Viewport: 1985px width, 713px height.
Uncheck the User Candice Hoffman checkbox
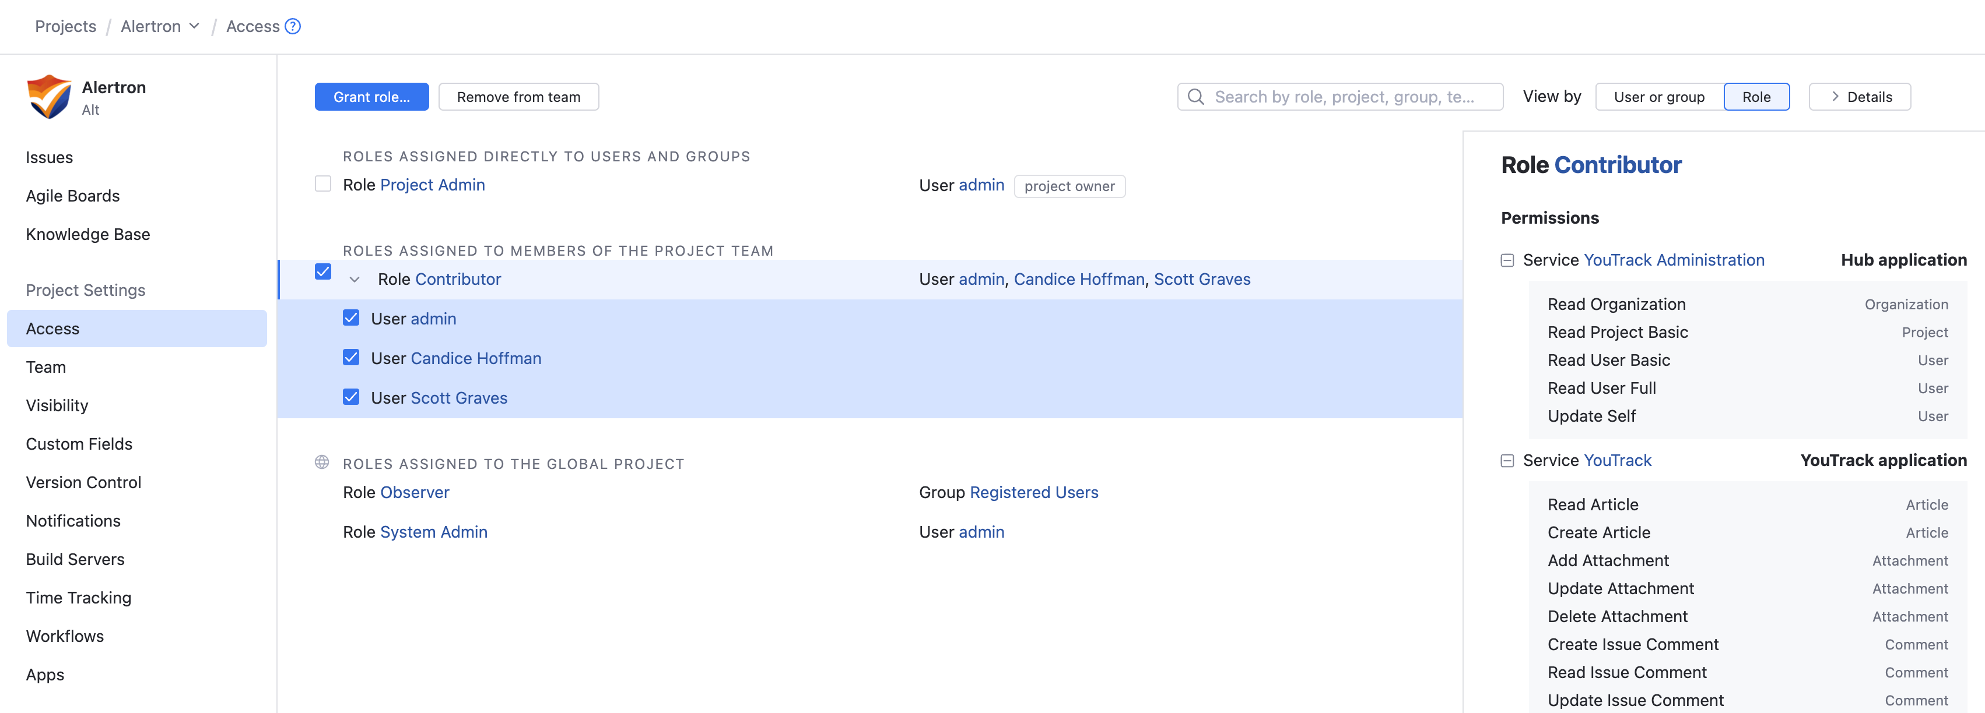click(x=352, y=357)
